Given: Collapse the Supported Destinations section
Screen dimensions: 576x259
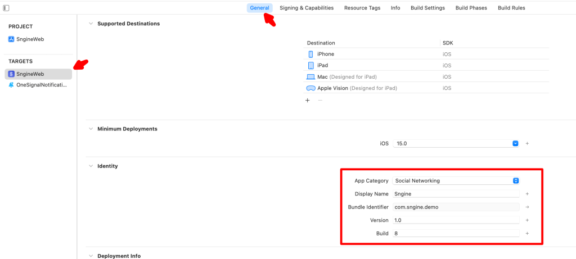Looking at the screenshot, I should pos(91,24).
